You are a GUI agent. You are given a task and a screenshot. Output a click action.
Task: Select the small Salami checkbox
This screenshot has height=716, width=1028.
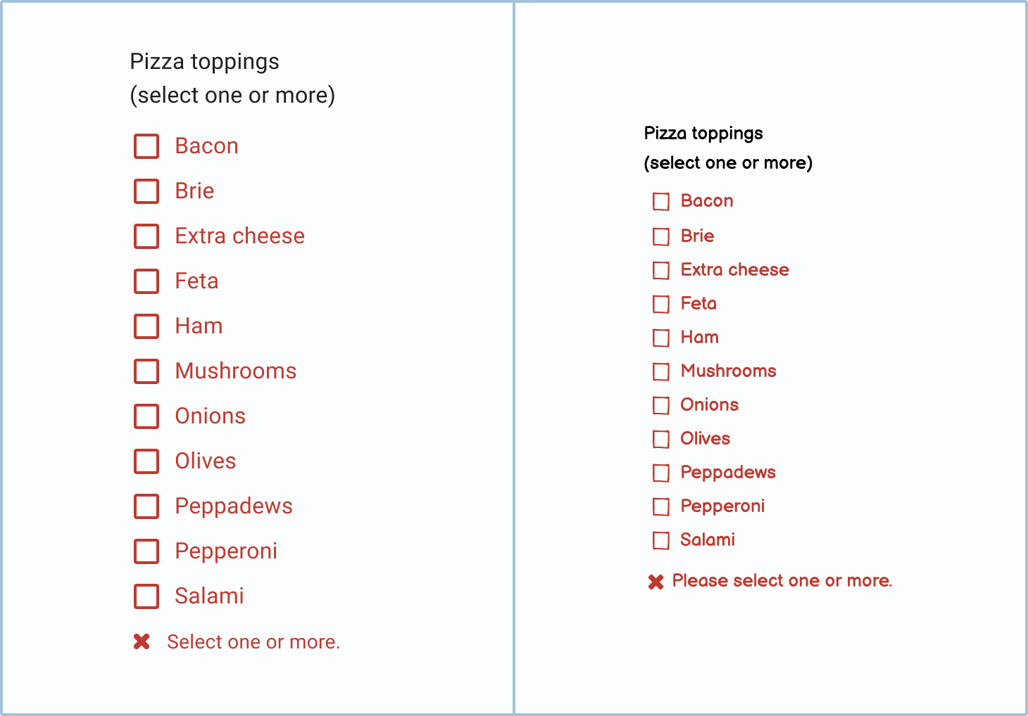(x=661, y=540)
